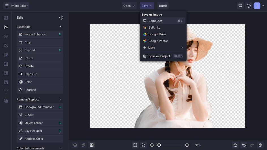Collapse the Remove/Replace section
Image resolution: width=267 pixels, height=150 pixels.
point(60,100)
